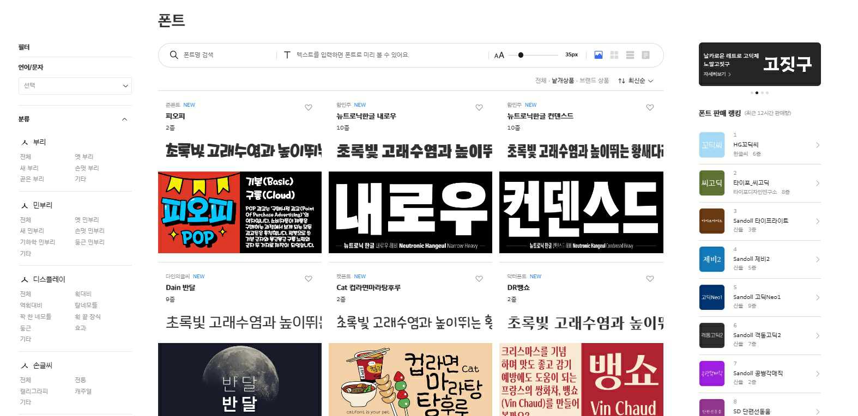Screen dimensions: 858x416
Task: Open the 언어/문자 select dropdown
Action: pyautogui.click(x=75, y=85)
